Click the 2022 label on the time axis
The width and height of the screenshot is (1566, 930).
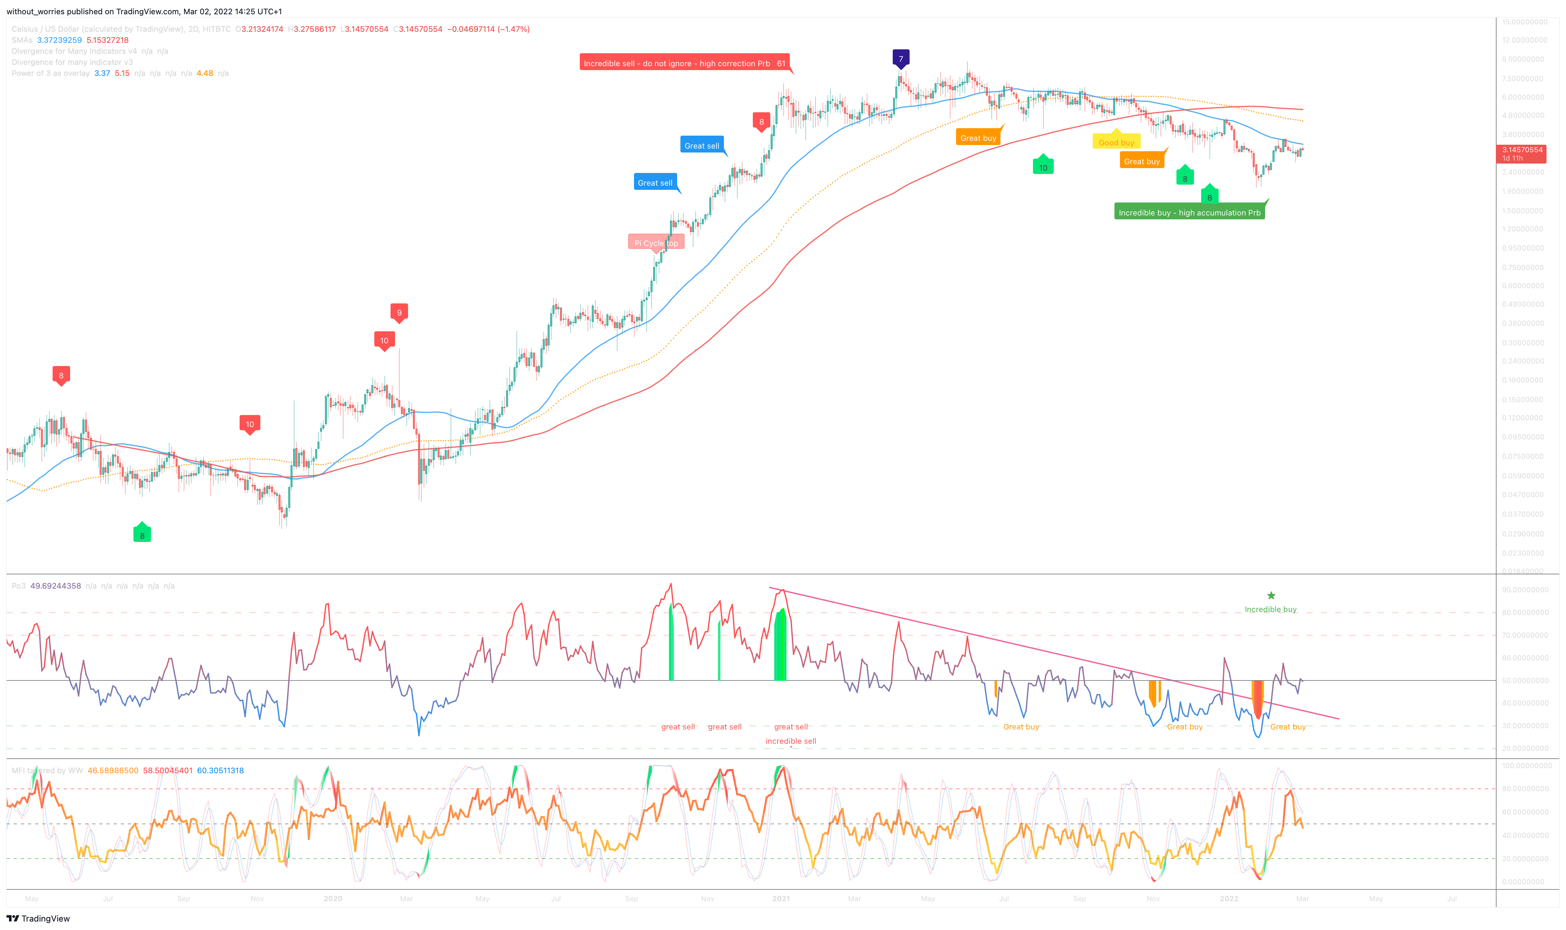pyautogui.click(x=1229, y=898)
